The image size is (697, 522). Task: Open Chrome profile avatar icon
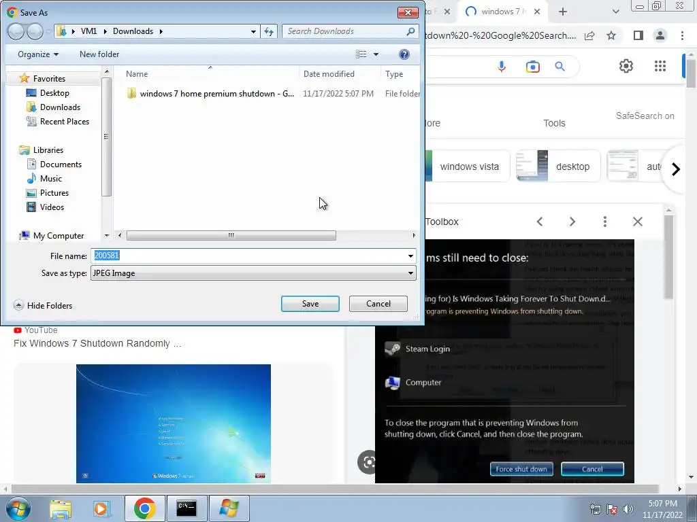point(660,35)
